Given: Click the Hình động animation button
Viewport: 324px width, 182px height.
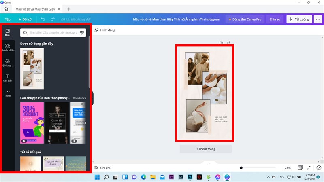Looking at the screenshot, I should tap(105, 30).
